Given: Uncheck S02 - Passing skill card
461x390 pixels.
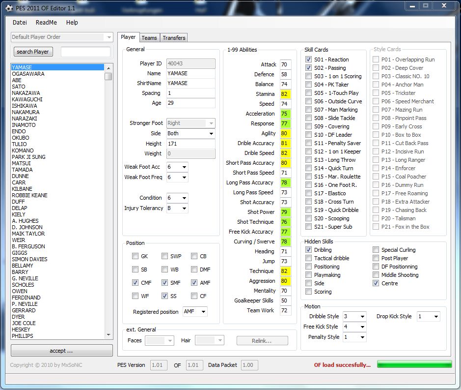Looking at the screenshot, I should point(308,68).
